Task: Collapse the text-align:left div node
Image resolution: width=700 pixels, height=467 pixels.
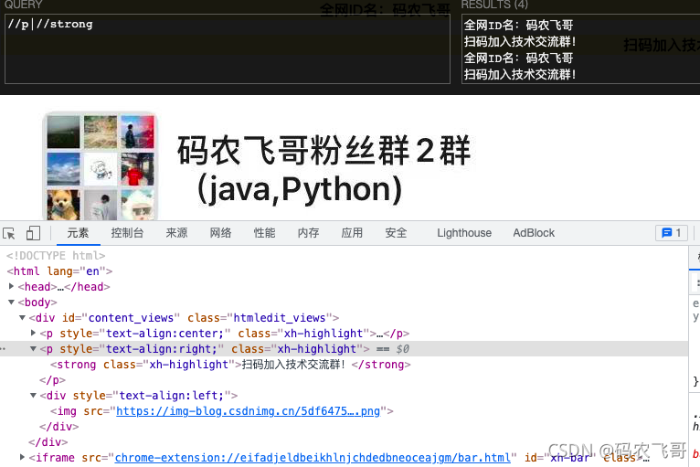Action: pyautogui.click(x=33, y=396)
